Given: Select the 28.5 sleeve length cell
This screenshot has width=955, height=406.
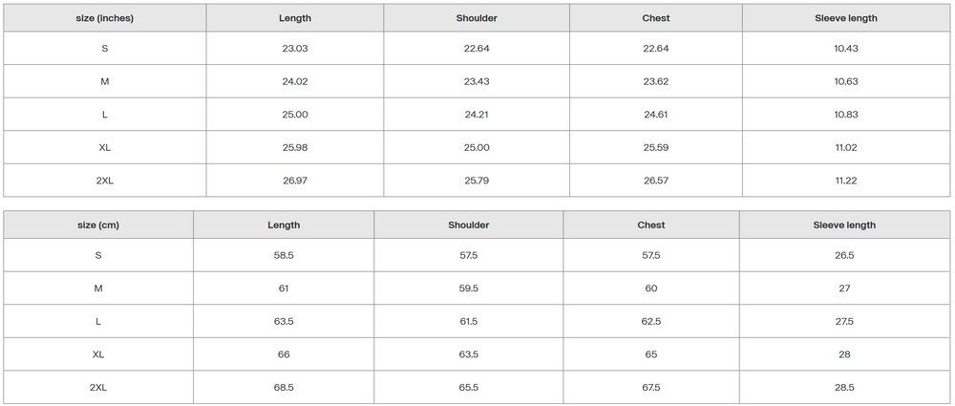Looking at the screenshot, I should (x=844, y=388).
